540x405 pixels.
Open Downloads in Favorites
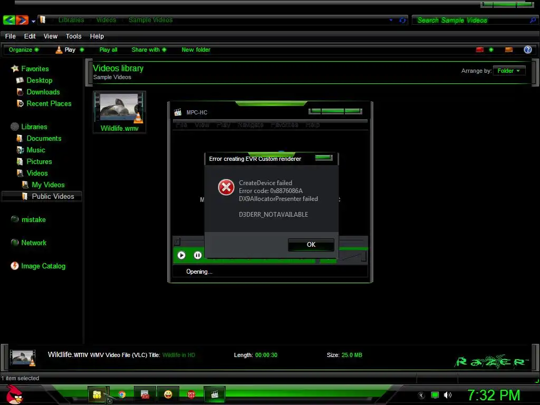tap(43, 92)
